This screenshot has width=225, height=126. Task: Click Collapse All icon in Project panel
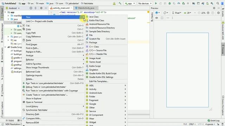click(x=36, y=8)
